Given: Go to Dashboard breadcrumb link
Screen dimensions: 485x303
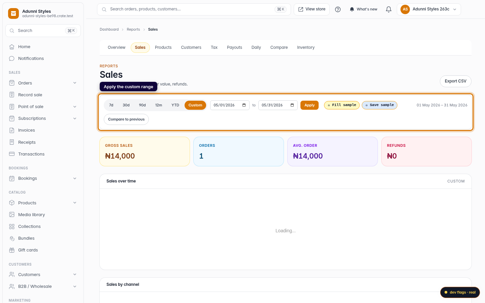Looking at the screenshot, I should 109,30.
